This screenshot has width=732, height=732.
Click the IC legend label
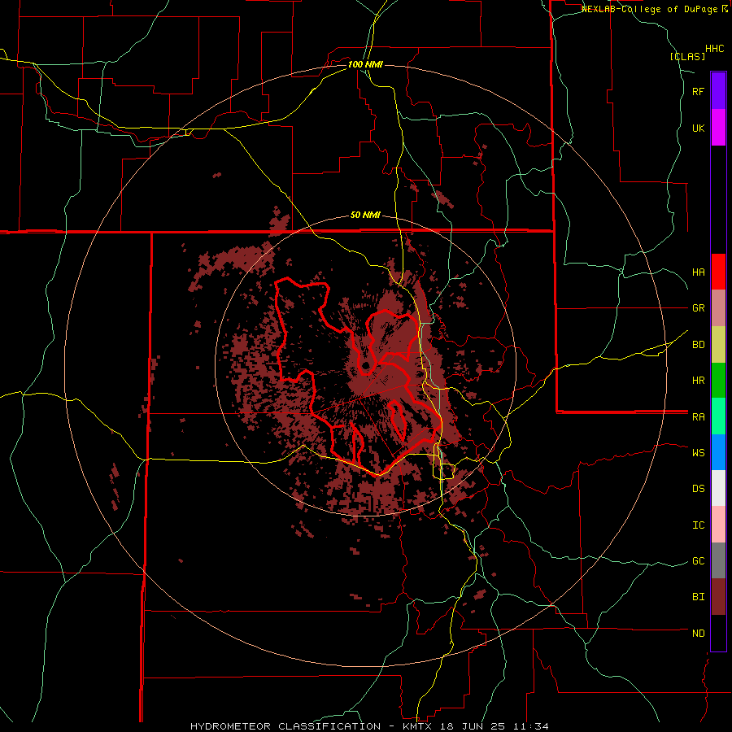pos(699,525)
